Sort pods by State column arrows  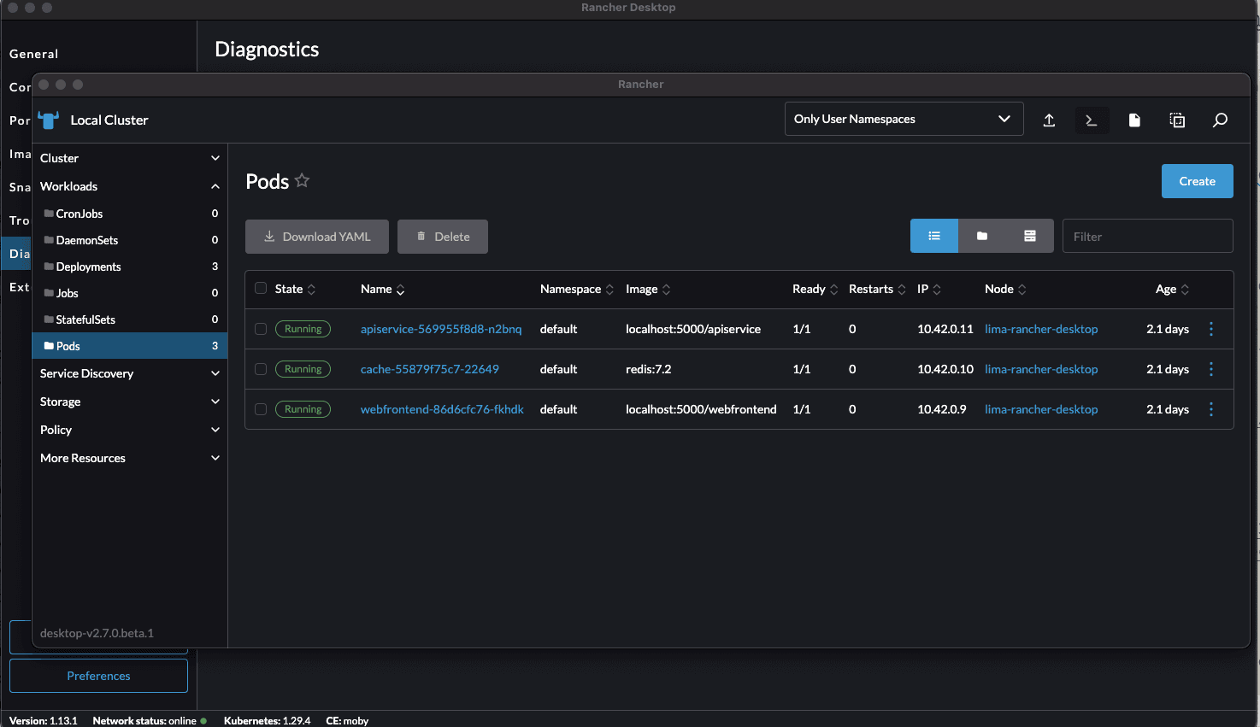tap(311, 290)
